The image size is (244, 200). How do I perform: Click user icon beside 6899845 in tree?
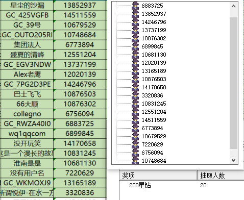(135, 46)
